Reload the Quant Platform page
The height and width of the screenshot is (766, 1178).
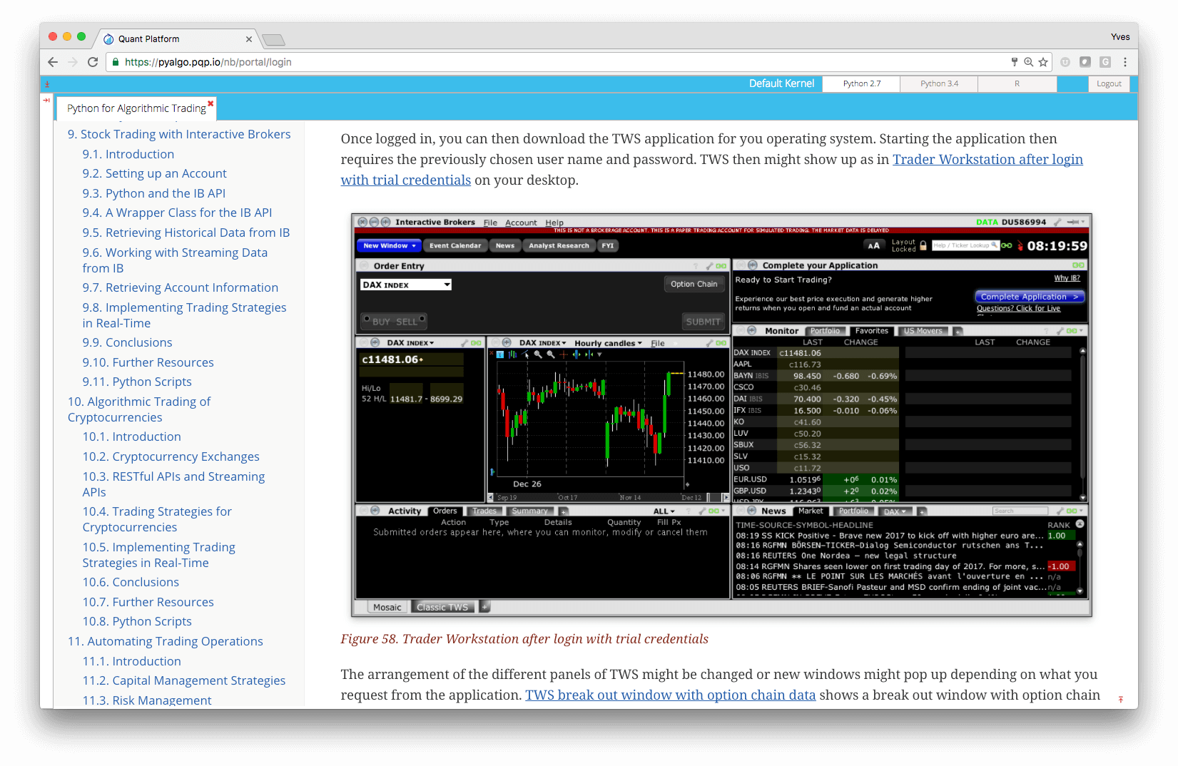point(92,62)
